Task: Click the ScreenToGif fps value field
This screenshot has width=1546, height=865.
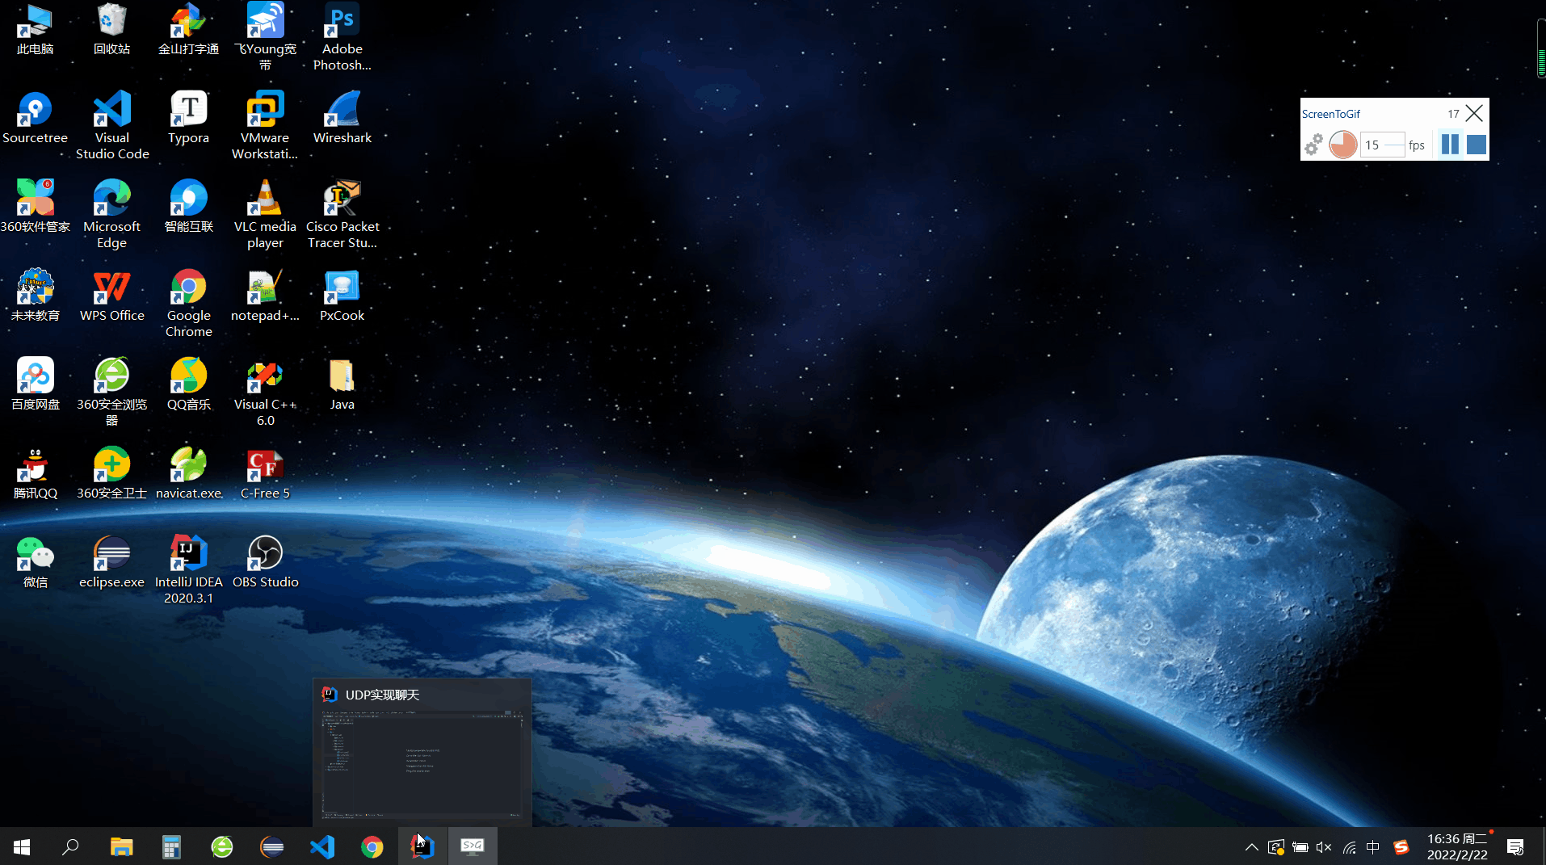Action: [1383, 145]
